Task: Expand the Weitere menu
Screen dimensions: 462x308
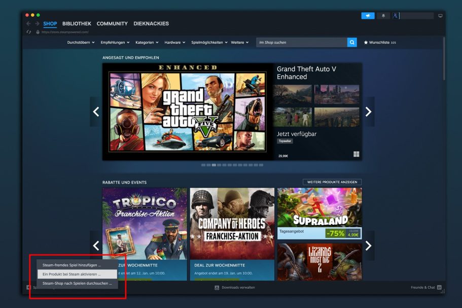Action: pyautogui.click(x=239, y=43)
